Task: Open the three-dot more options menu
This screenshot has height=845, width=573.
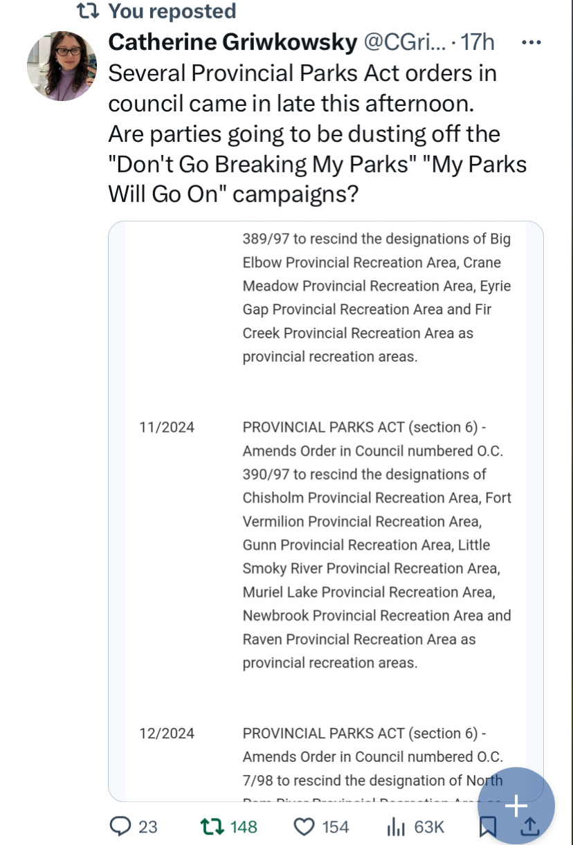Action: click(x=530, y=43)
